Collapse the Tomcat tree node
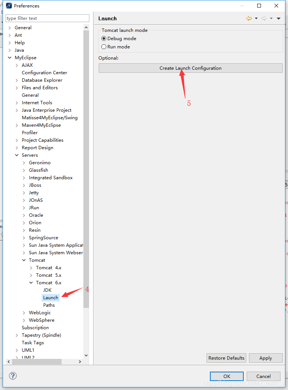288x390 pixels. (24, 260)
